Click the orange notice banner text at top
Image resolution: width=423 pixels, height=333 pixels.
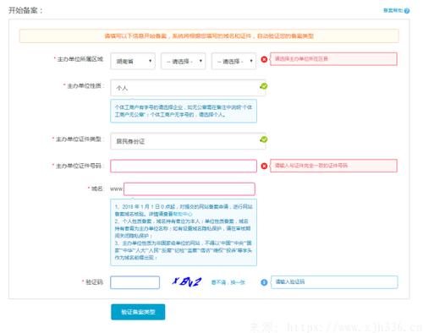[209, 36]
